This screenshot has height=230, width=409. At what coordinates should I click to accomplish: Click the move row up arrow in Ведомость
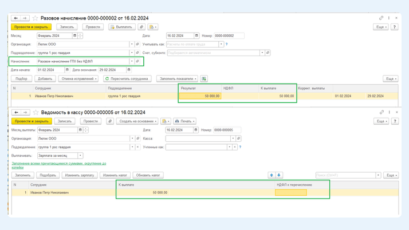(x=272, y=175)
